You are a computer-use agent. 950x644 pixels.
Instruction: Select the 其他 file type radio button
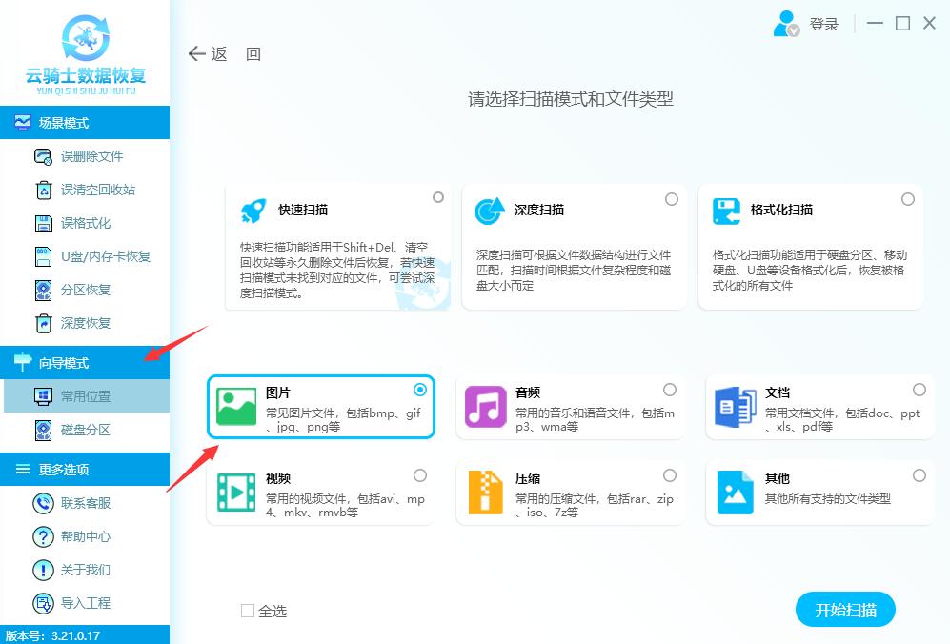[x=920, y=475]
